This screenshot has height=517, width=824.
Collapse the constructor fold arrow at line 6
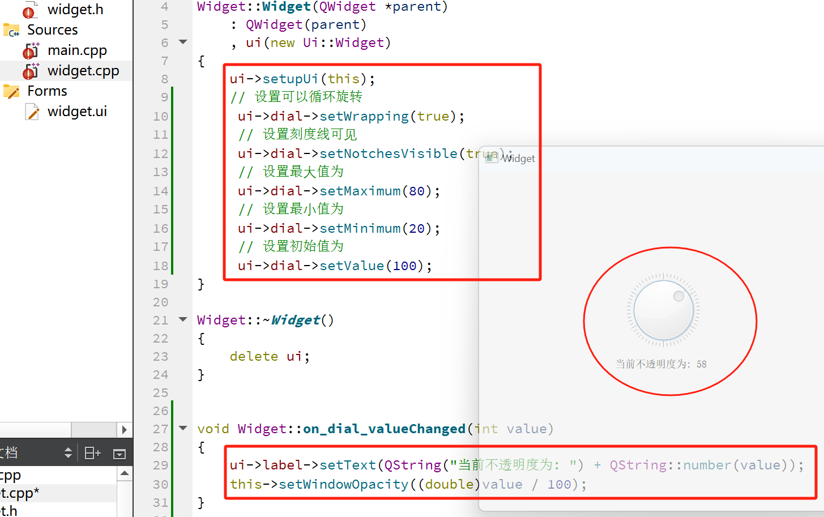(x=183, y=42)
